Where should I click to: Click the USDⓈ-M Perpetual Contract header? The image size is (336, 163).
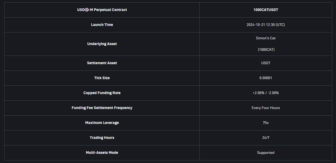(x=102, y=10)
